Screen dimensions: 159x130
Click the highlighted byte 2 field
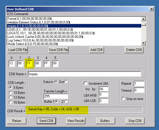coord(29,63)
